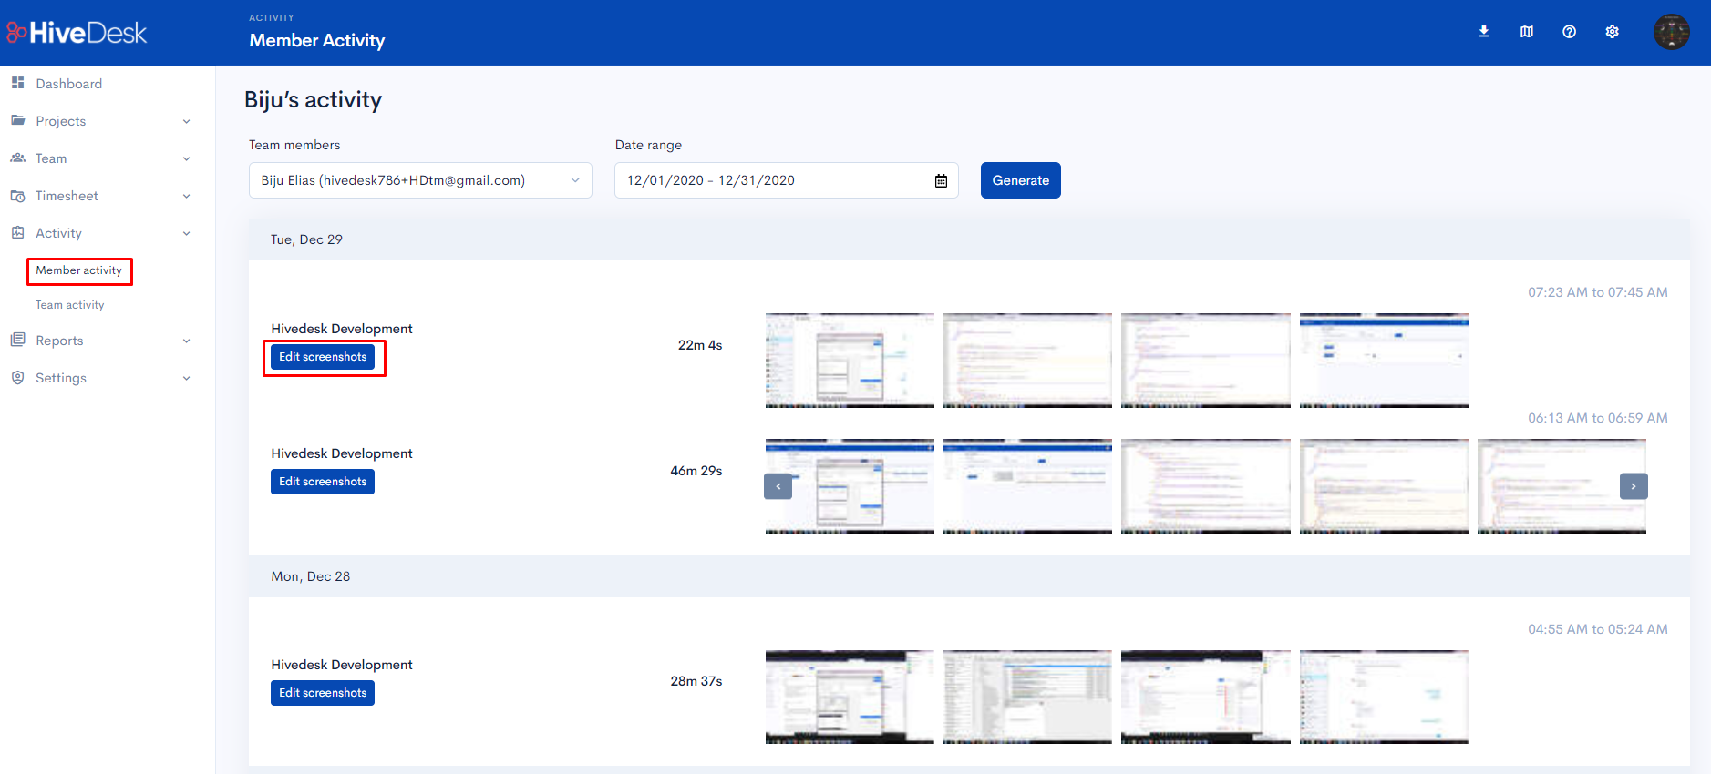Expand the Settings menu chevron
Image resolution: width=1711 pixels, height=774 pixels.
pos(187,378)
